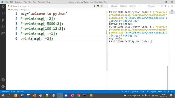Viewport: 175px width, 98px height.
Task: Click the editor vertical scrollbar
Action: click(x=107, y=41)
